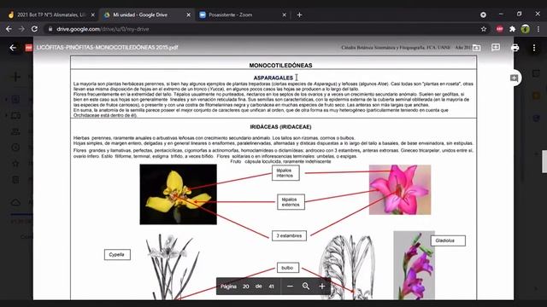Click the ASPARAGALES heading

[x=273, y=78]
